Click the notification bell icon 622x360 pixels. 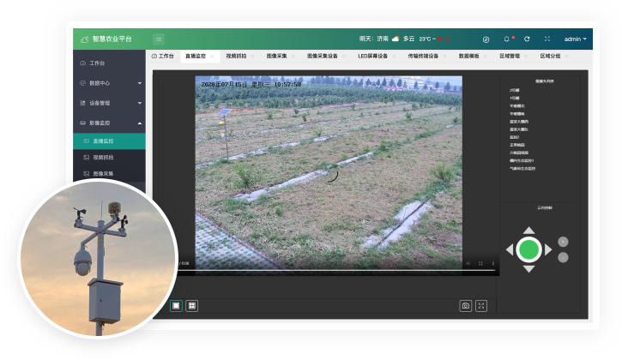(x=506, y=39)
